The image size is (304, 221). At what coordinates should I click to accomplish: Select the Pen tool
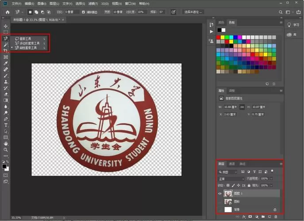[x=6, y=119]
